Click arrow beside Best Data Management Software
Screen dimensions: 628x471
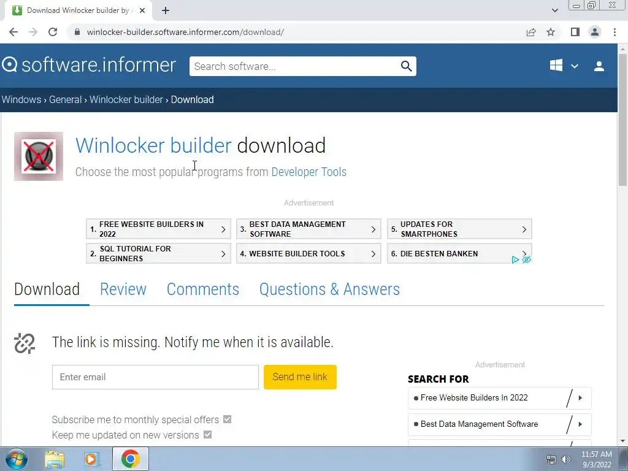click(x=580, y=424)
